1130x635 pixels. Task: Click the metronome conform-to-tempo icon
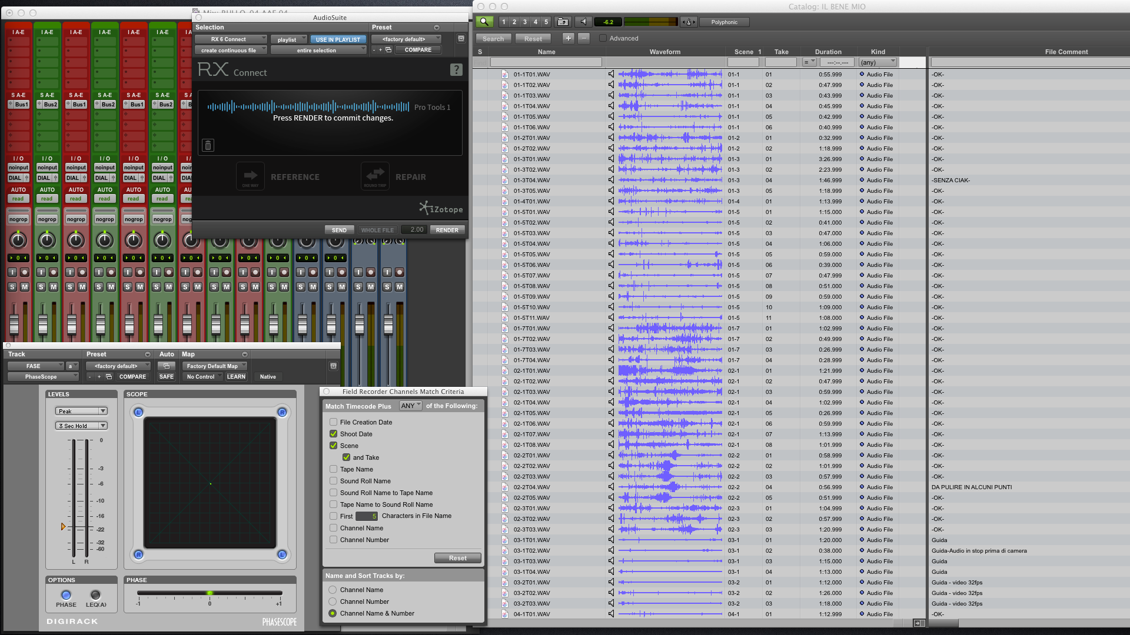(x=689, y=22)
